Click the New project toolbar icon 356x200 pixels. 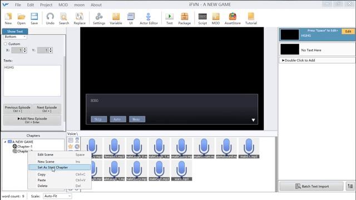tap(8, 18)
